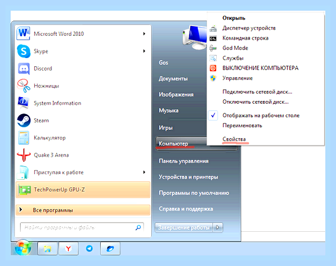
Task: Open the Calculator icon
Action: point(23,138)
